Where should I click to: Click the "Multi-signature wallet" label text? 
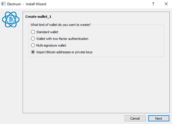(x=51, y=45)
